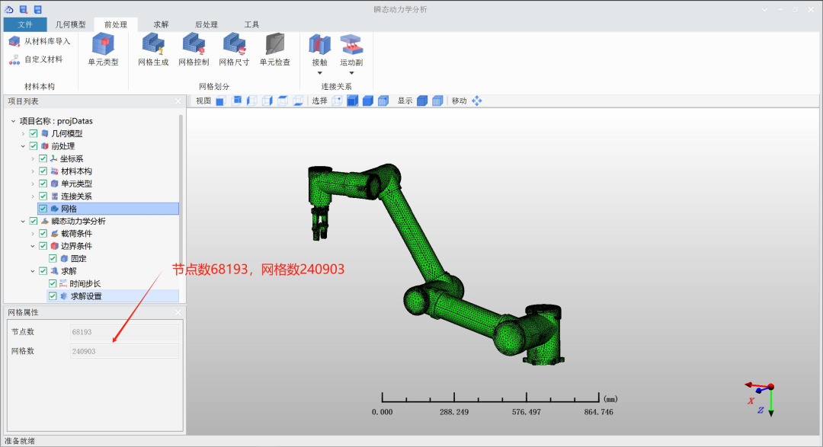Screen dimensions: 823x447
Task: Click the 准备就绪 status bar text
Action: click(x=20, y=441)
